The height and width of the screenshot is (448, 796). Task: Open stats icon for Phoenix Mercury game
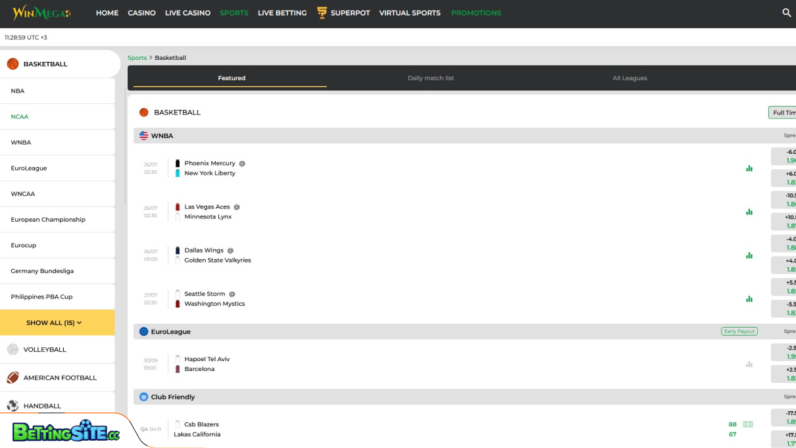(x=749, y=168)
